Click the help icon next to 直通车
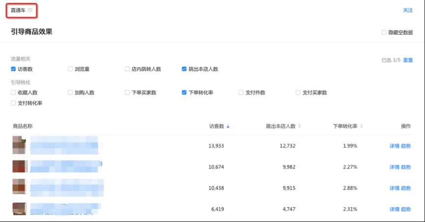This screenshot has height=222, width=425. pyautogui.click(x=30, y=10)
